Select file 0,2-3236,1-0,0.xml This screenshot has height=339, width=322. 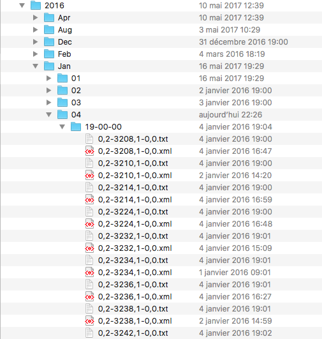click(135, 296)
